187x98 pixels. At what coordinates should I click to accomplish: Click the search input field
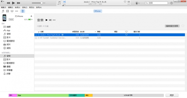pyautogui.click(x=156, y=3)
